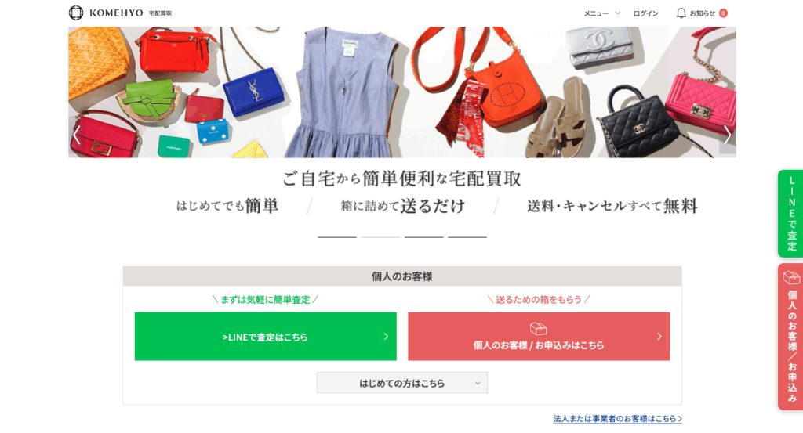Go to previous banner slide arrow
The height and width of the screenshot is (433, 803).
(x=77, y=135)
